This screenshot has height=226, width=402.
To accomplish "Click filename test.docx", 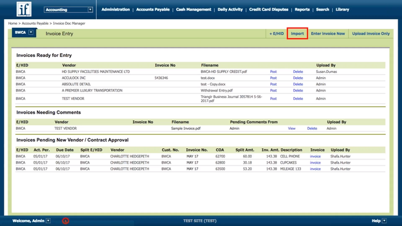I will 208,78.
